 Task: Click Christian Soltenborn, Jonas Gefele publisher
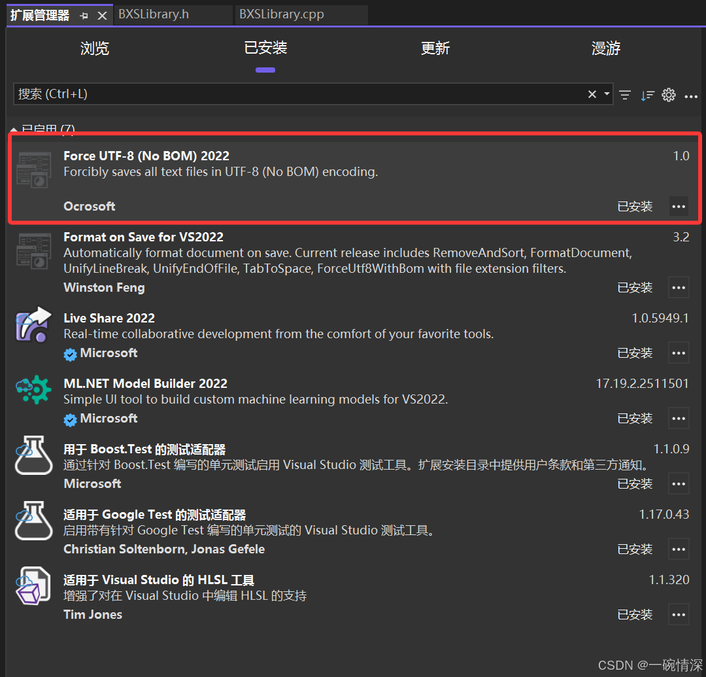(x=164, y=549)
